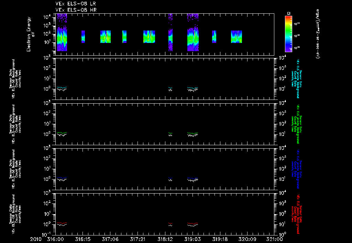Click the '316:15' time axis label
Image resolution: width=352 pixels, height=243 pixels.
83,240
